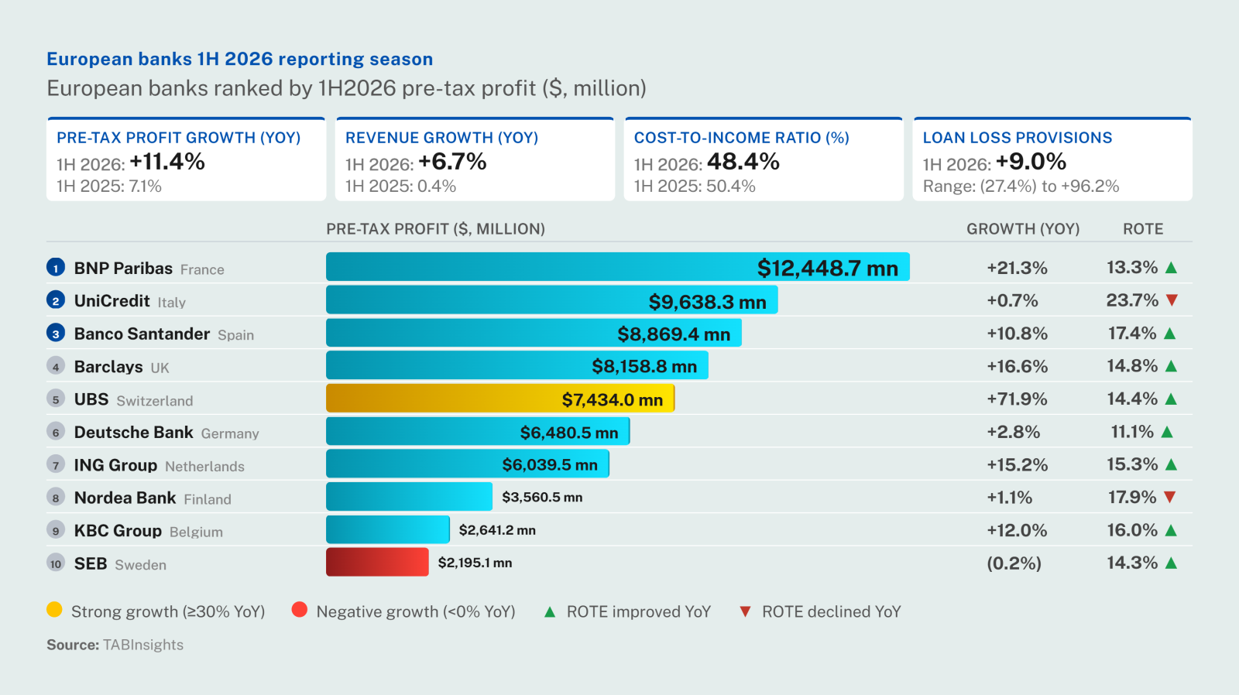This screenshot has width=1239, height=695.
Task: Click the red triangle in ROTE declined legend
Action: click(x=745, y=612)
